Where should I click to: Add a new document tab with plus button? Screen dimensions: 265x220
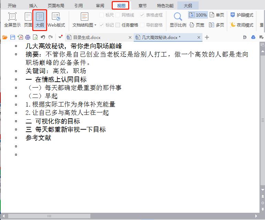point(207,37)
